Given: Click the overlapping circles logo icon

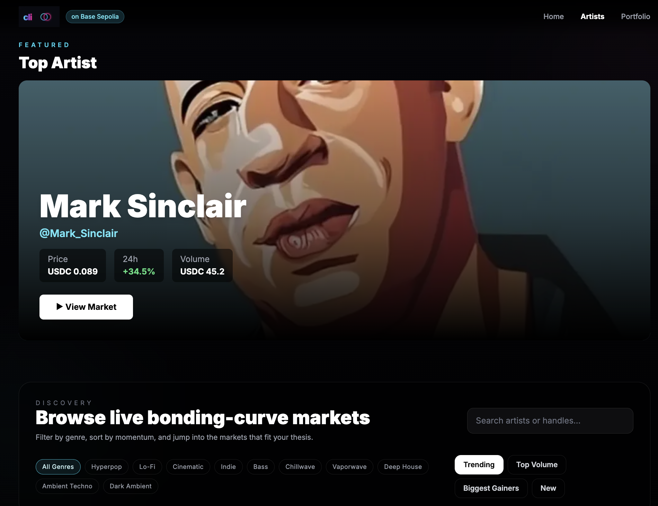Looking at the screenshot, I should pyautogui.click(x=46, y=17).
